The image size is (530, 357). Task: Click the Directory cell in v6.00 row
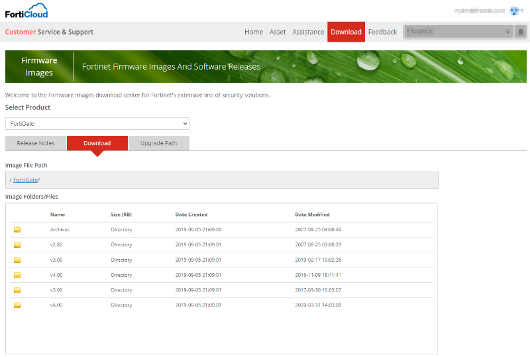pos(121,305)
